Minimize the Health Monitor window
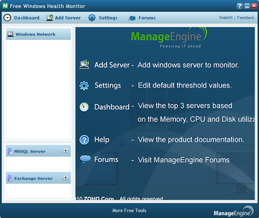The image size is (259, 218). pyautogui.click(x=247, y=6)
